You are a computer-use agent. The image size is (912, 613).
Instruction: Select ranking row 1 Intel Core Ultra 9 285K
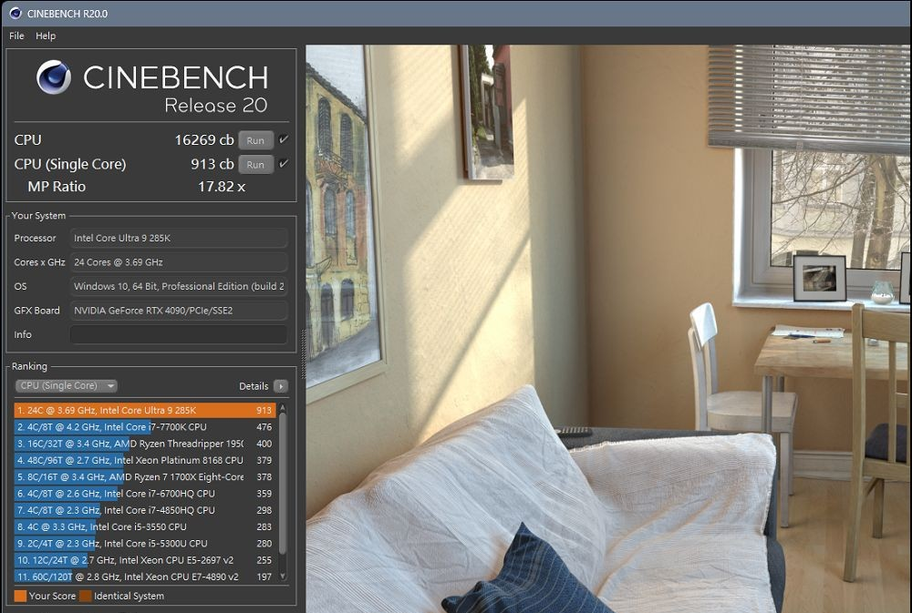coord(145,410)
